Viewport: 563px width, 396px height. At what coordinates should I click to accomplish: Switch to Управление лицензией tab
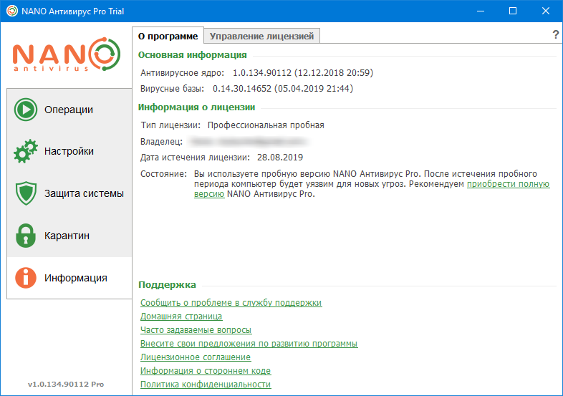(261, 36)
